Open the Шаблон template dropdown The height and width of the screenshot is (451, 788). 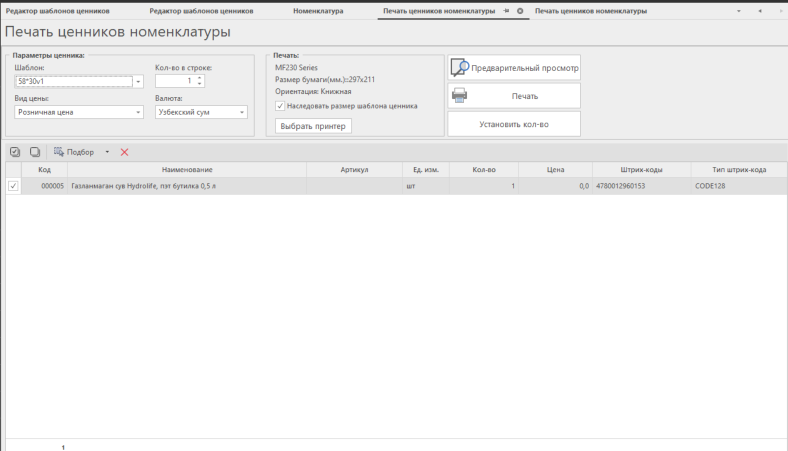coord(138,81)
